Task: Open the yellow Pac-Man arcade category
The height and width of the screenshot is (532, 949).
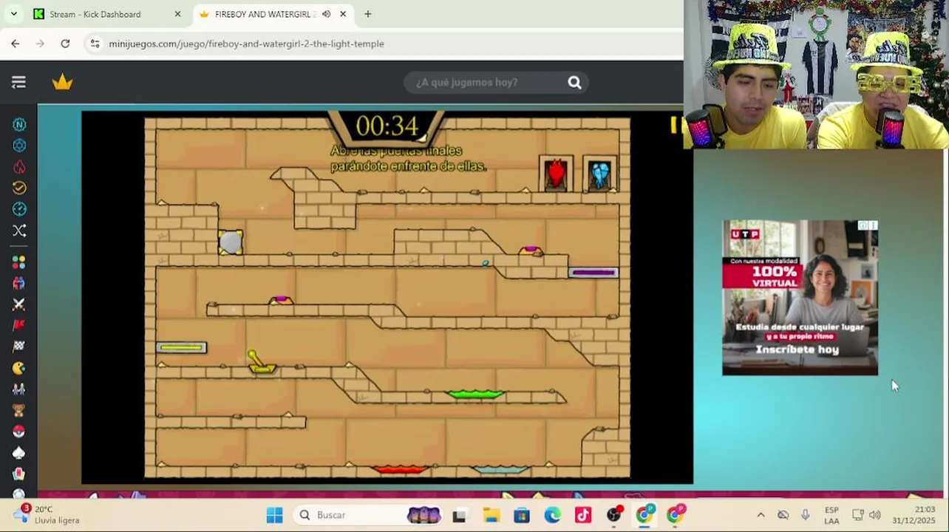Action: [x=19, y=368]
